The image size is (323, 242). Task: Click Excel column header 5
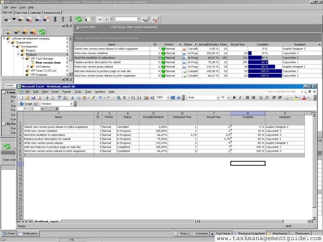(x=153, y=113)
